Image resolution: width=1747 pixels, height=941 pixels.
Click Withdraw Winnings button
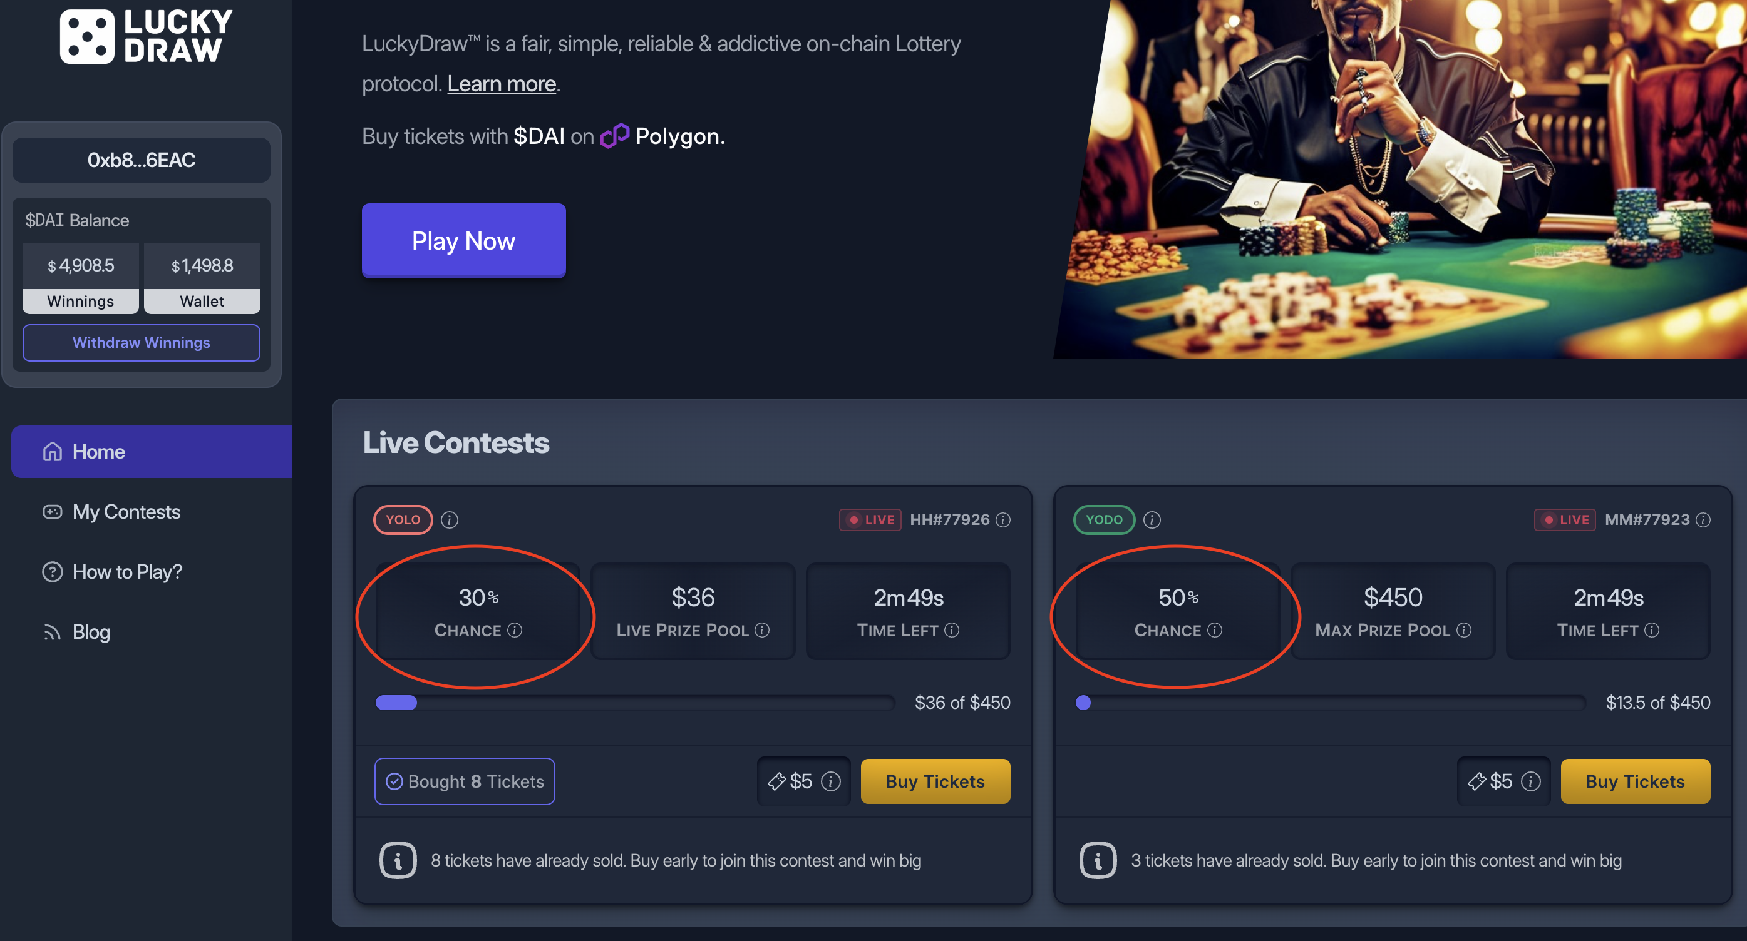[x=141, y=343]
